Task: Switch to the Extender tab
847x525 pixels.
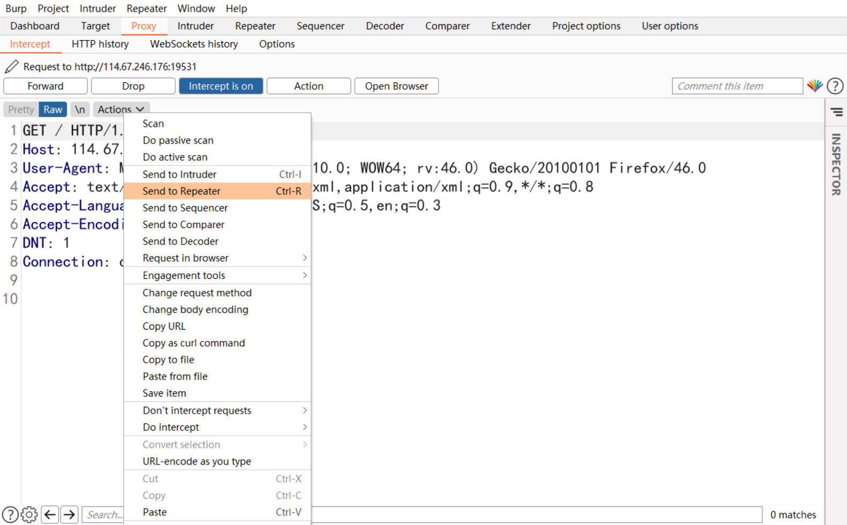Action: 511,26
